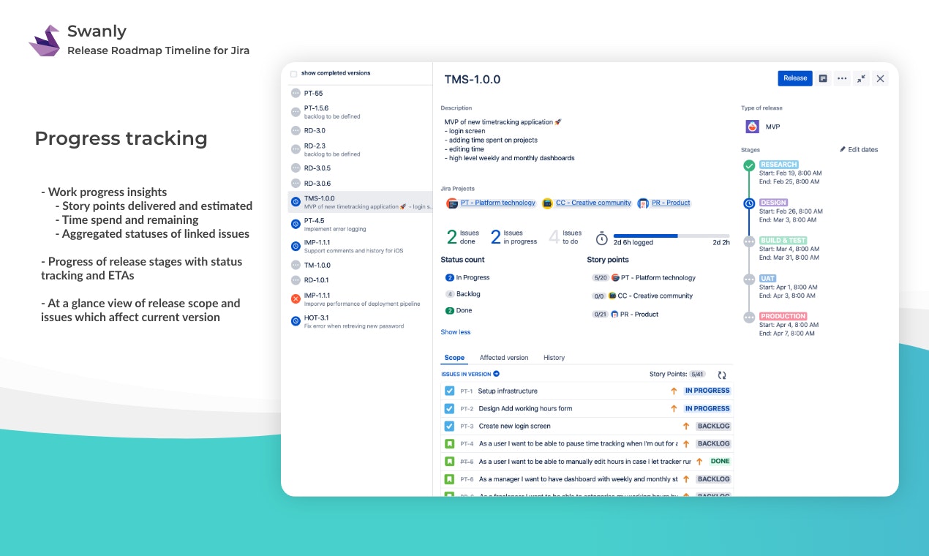Image resolution: width=929 pixels, height=556 pixels.
Task: Open issues in version via blue arrow
Action: click(497, 374)
